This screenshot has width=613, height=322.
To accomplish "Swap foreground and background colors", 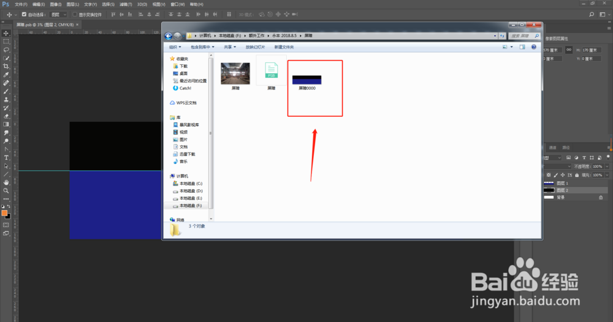I will tap(9, 206).
